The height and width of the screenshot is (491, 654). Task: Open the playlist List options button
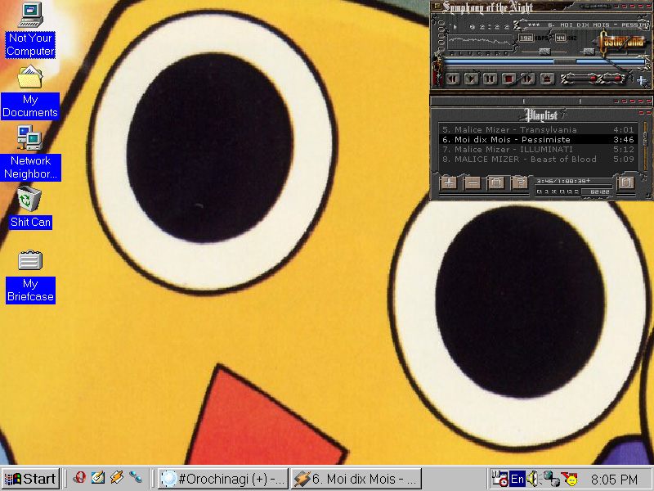625,182
